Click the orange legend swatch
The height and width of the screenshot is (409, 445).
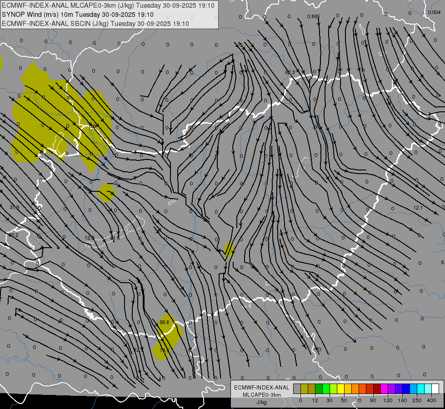pyautogui.click(x=355, y=389)
